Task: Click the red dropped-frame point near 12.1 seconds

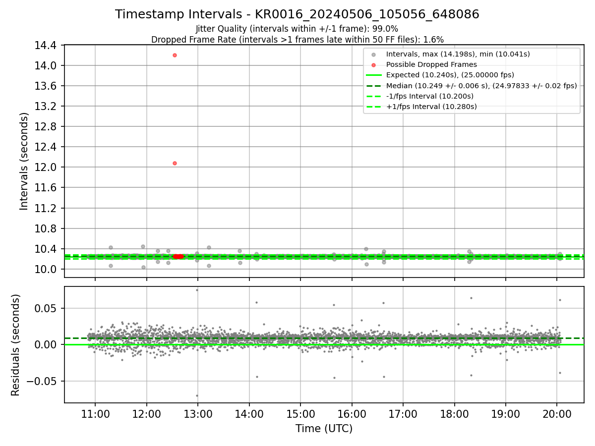Action: 175,163
